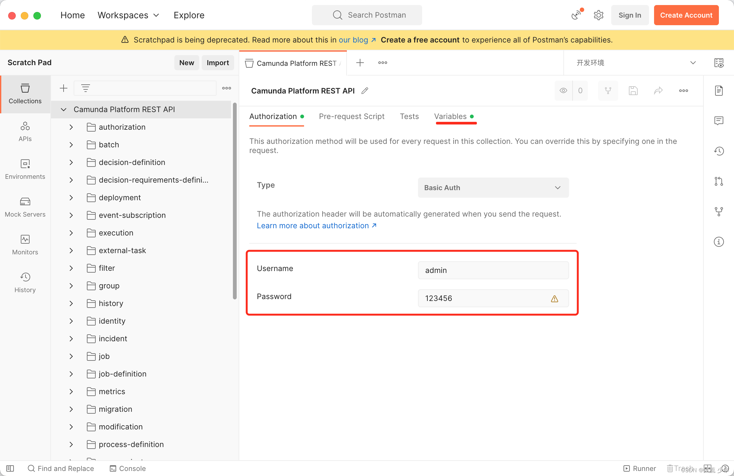Open Find and Replace in status bar
The image size is (734, 476).
(x=61, y=468)
